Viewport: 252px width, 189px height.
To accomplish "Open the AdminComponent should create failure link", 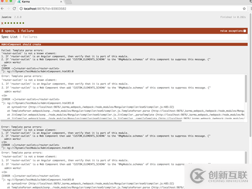I will click(x=21, y=44).
